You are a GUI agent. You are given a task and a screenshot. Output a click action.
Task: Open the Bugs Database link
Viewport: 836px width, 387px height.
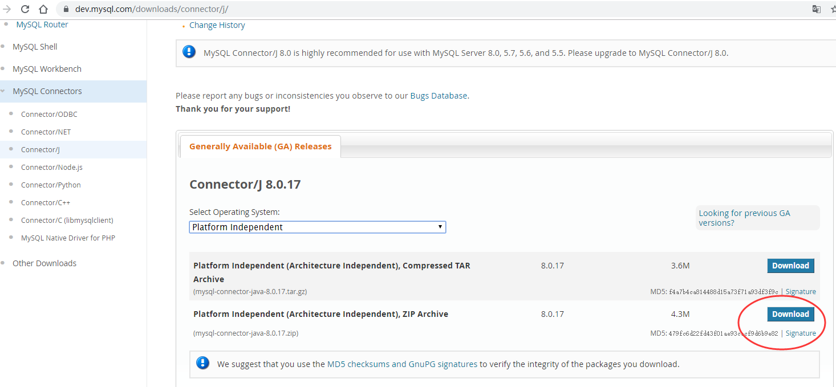click(439, 96)
